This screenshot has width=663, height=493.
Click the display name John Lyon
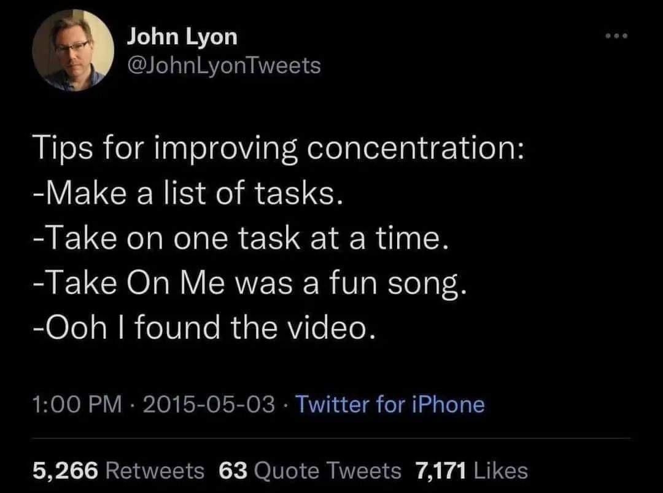pos(182,36)
